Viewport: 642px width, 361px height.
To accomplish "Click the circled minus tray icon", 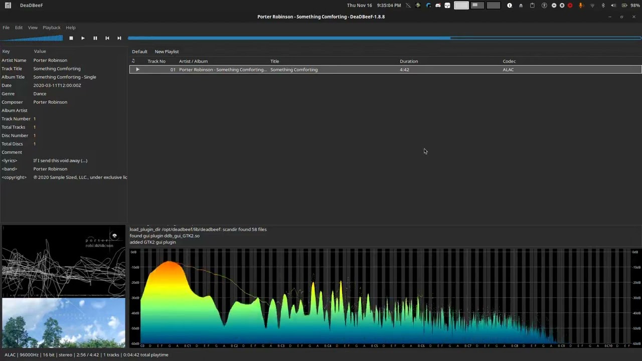I will point(554,6).
